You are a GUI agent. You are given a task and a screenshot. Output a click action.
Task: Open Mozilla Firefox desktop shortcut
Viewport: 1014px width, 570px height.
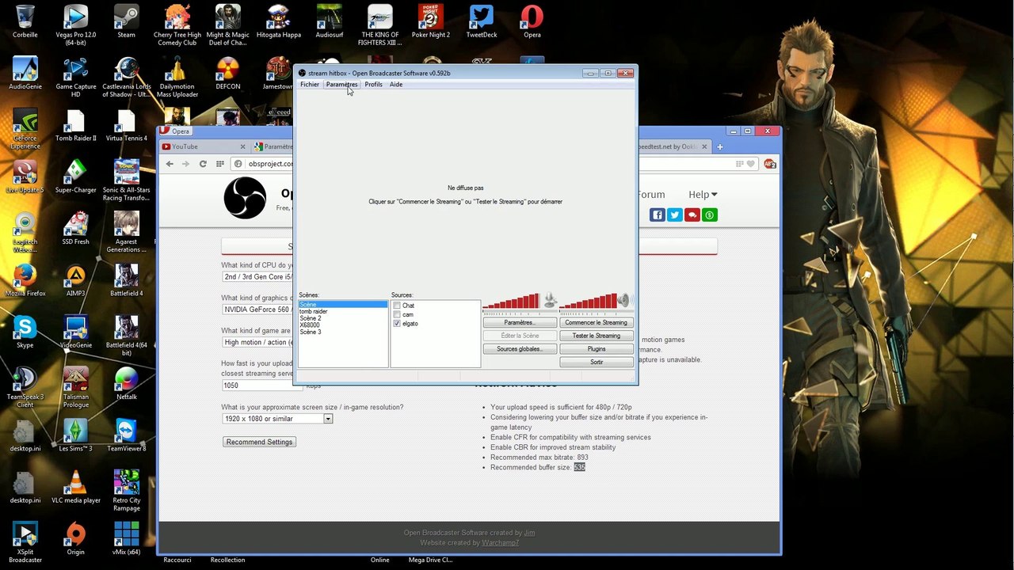pyautogui.click(x=25, y=280)
